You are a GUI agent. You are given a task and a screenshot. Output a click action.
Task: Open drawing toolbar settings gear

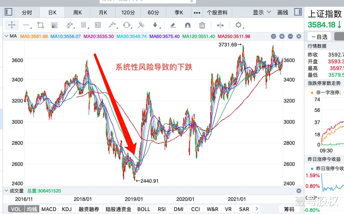pos(239,25)
